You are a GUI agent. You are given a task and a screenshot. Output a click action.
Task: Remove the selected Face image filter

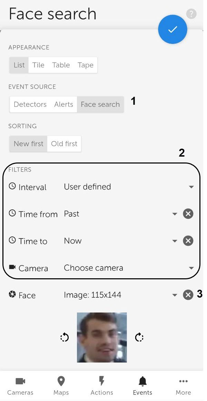click(188, 295)
